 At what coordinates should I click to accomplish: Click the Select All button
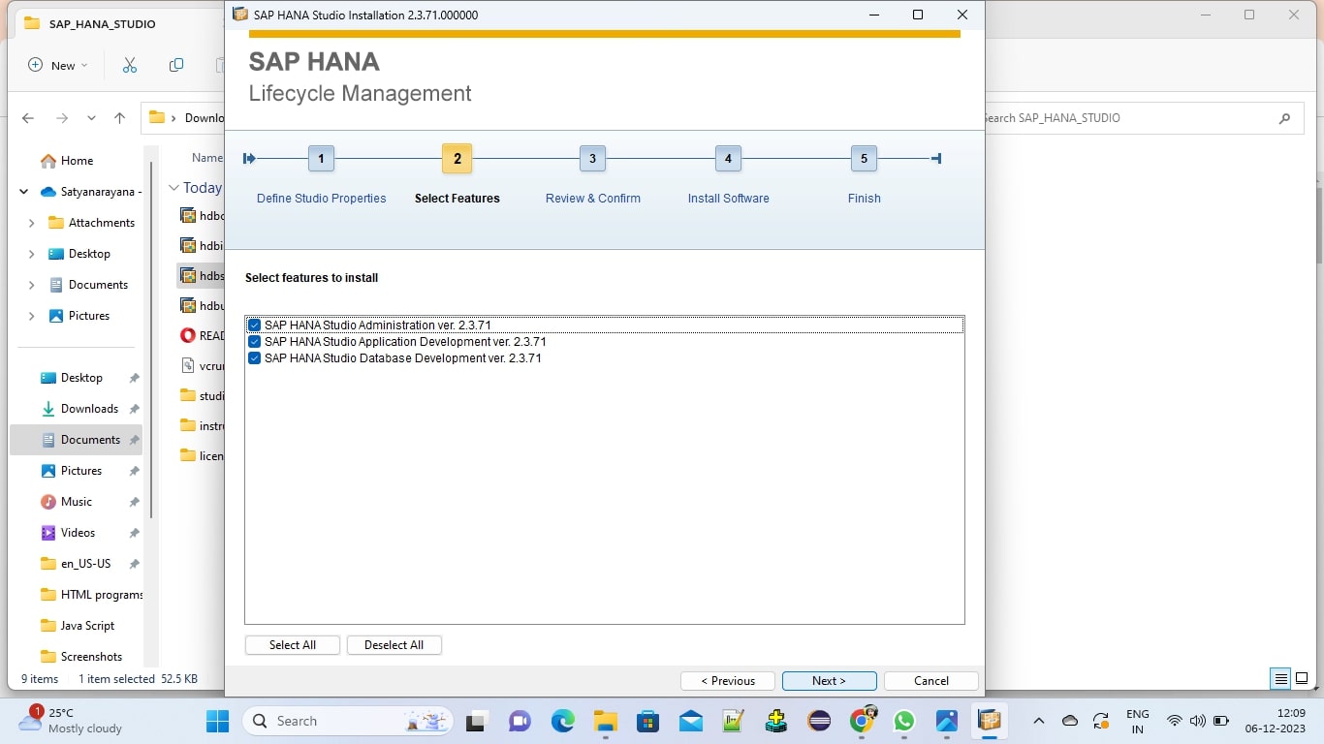(293, 645)
